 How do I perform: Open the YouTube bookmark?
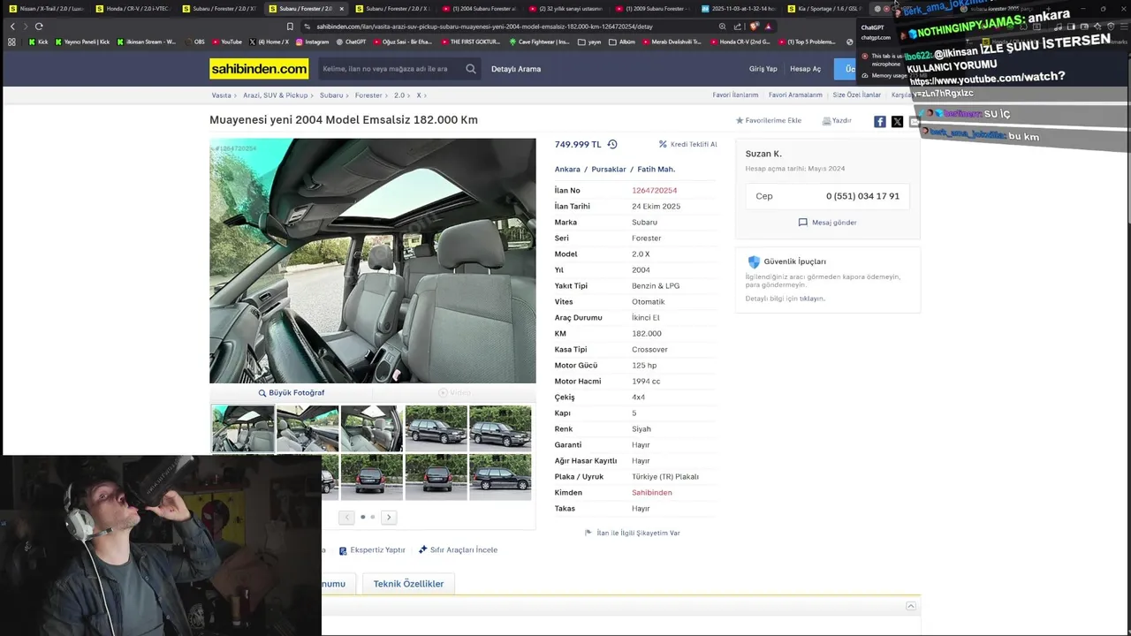(226, 42)
